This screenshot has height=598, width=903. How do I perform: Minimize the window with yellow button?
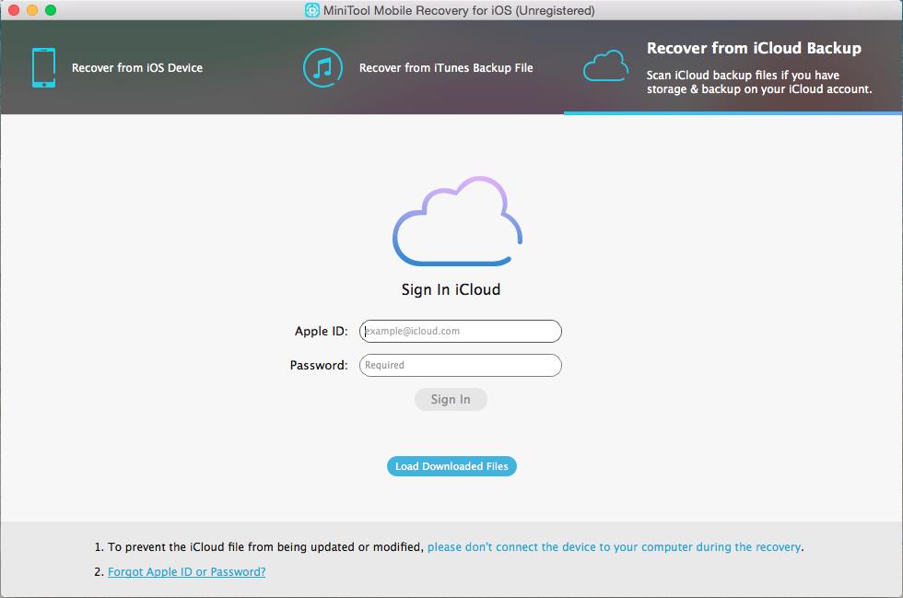[x=32, y=10]
